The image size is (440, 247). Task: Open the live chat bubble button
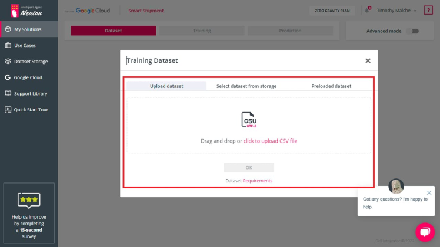[425, 232]
